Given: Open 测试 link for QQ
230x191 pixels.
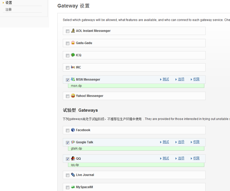Looking at the screenshot, I should (x=166, y=158).
